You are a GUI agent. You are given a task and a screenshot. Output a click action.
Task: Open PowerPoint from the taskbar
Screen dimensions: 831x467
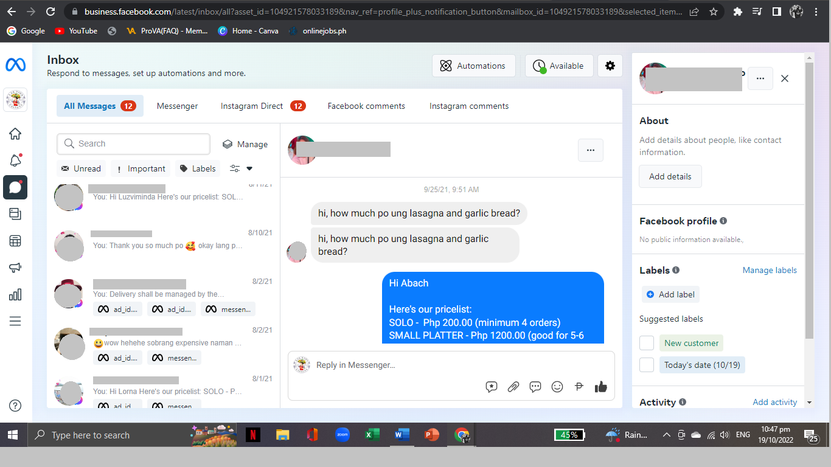pos(431,435)
